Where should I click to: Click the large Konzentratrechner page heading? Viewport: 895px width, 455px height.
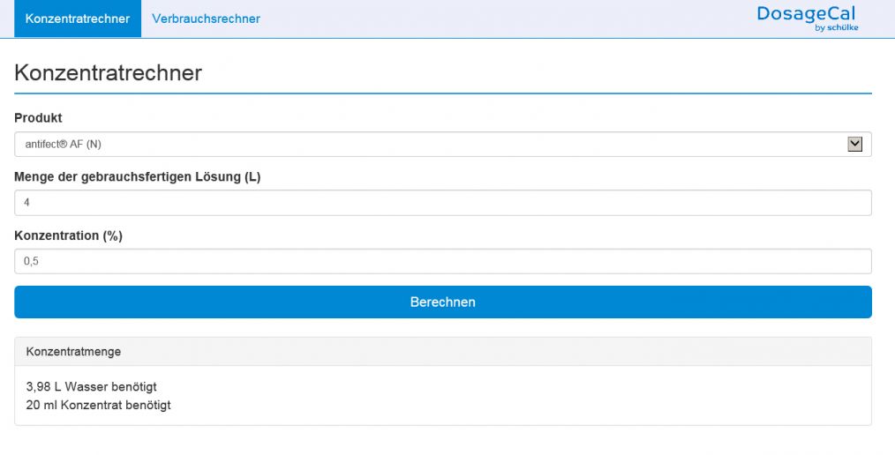coord(108,72)
